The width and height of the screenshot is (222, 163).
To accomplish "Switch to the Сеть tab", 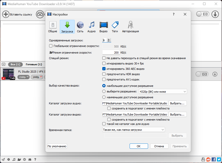I will point(80,27).
